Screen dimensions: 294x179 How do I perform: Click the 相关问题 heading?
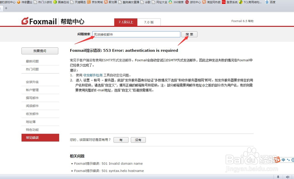(x=77, y=156)
